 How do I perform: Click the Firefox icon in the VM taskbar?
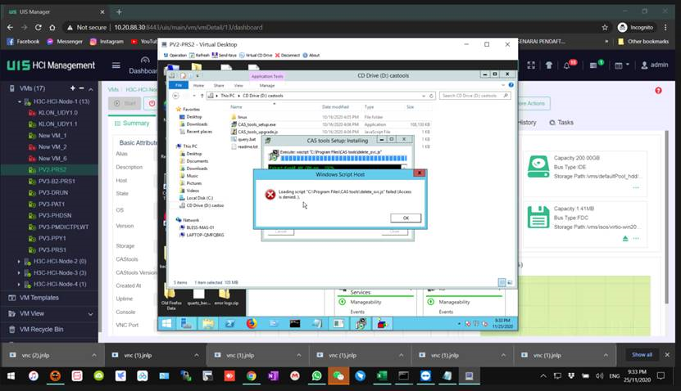tap(252, 323)
